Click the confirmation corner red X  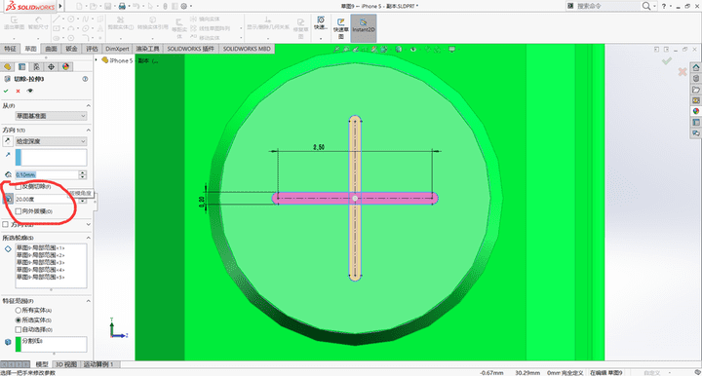click(682, 71)
